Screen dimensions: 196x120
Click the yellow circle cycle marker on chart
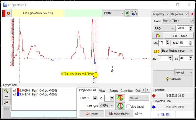tap(96, 75)
